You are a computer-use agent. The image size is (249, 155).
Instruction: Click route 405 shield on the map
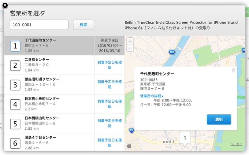pyautogui.click(x=172, y=52)
